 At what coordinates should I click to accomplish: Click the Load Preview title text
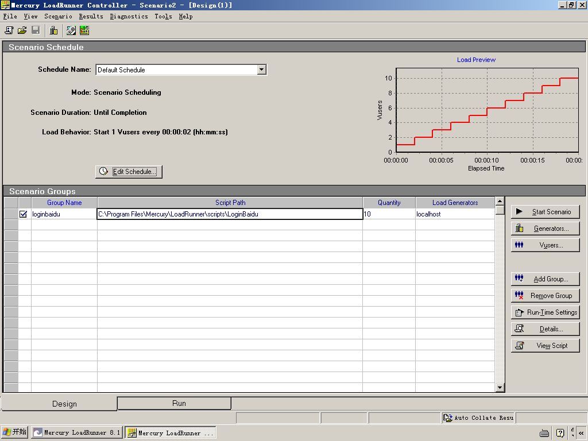[476, 60]
